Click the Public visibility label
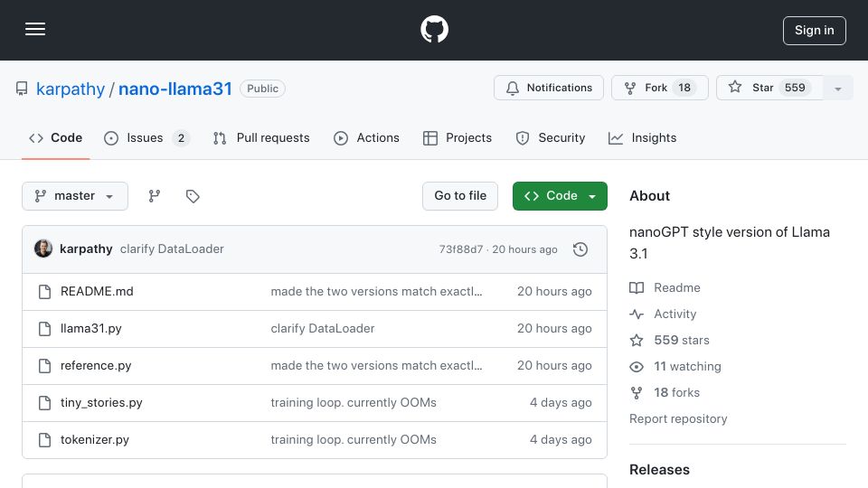The image size is (868, 488). coord(262,89)
